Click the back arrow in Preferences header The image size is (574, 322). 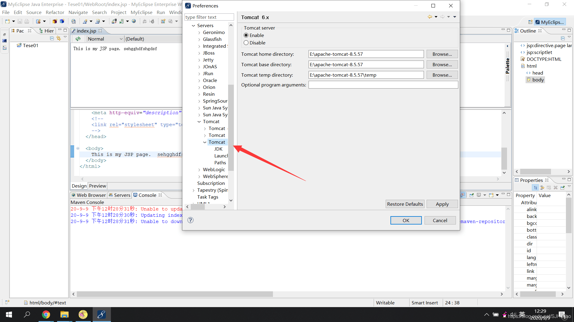click(430, 17)
